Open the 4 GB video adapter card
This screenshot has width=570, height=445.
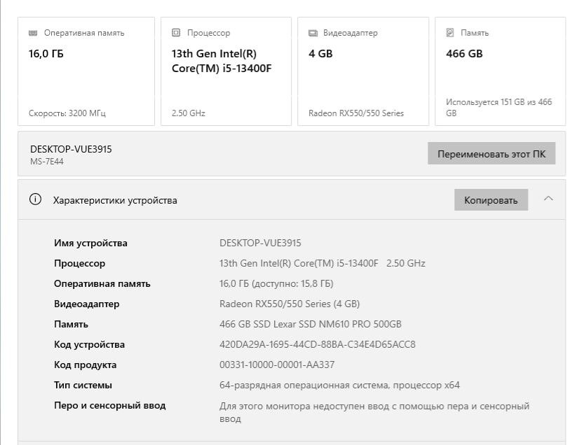coord(362,71)
